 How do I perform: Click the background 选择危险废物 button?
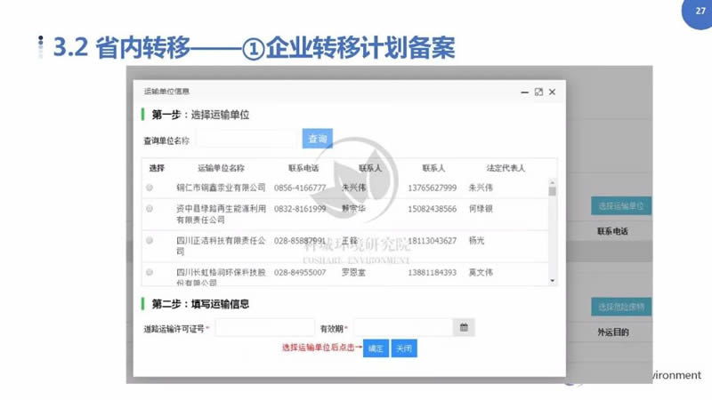[621, 307]
